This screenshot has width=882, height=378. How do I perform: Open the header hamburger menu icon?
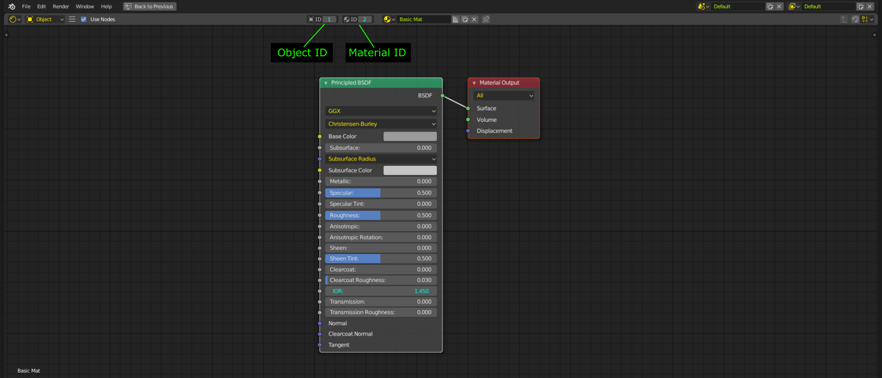coord(72,19)
